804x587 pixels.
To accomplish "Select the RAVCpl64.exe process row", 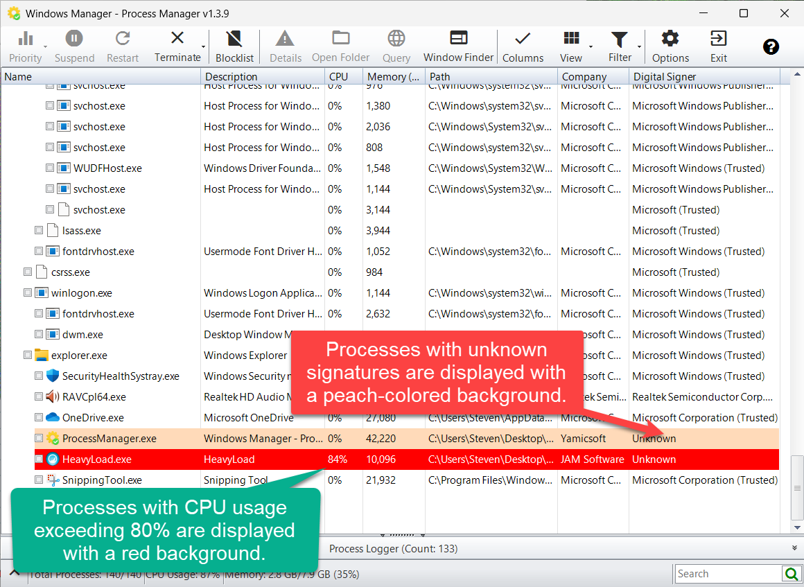I will pyautogui.click(x=407, y=397).
